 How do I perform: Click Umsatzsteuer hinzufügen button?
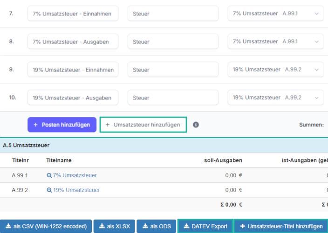[143, 125]
